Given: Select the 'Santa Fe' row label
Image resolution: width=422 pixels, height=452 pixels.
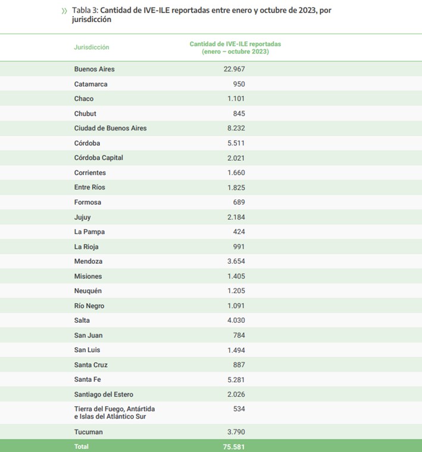Looking at the screenshot, I should pos(87,380).
